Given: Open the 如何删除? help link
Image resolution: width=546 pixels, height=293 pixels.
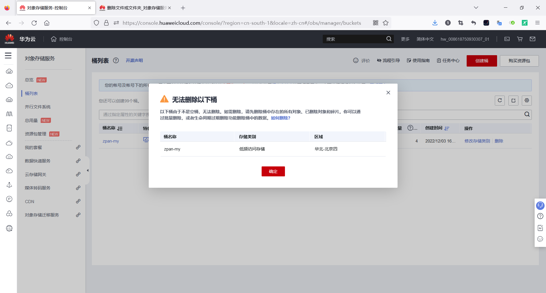Looking at the screenshot, I should tap(280, 118).
